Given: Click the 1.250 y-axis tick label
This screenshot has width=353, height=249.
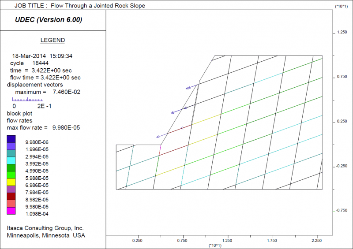Looking at the screenshot, I should 342,32.
